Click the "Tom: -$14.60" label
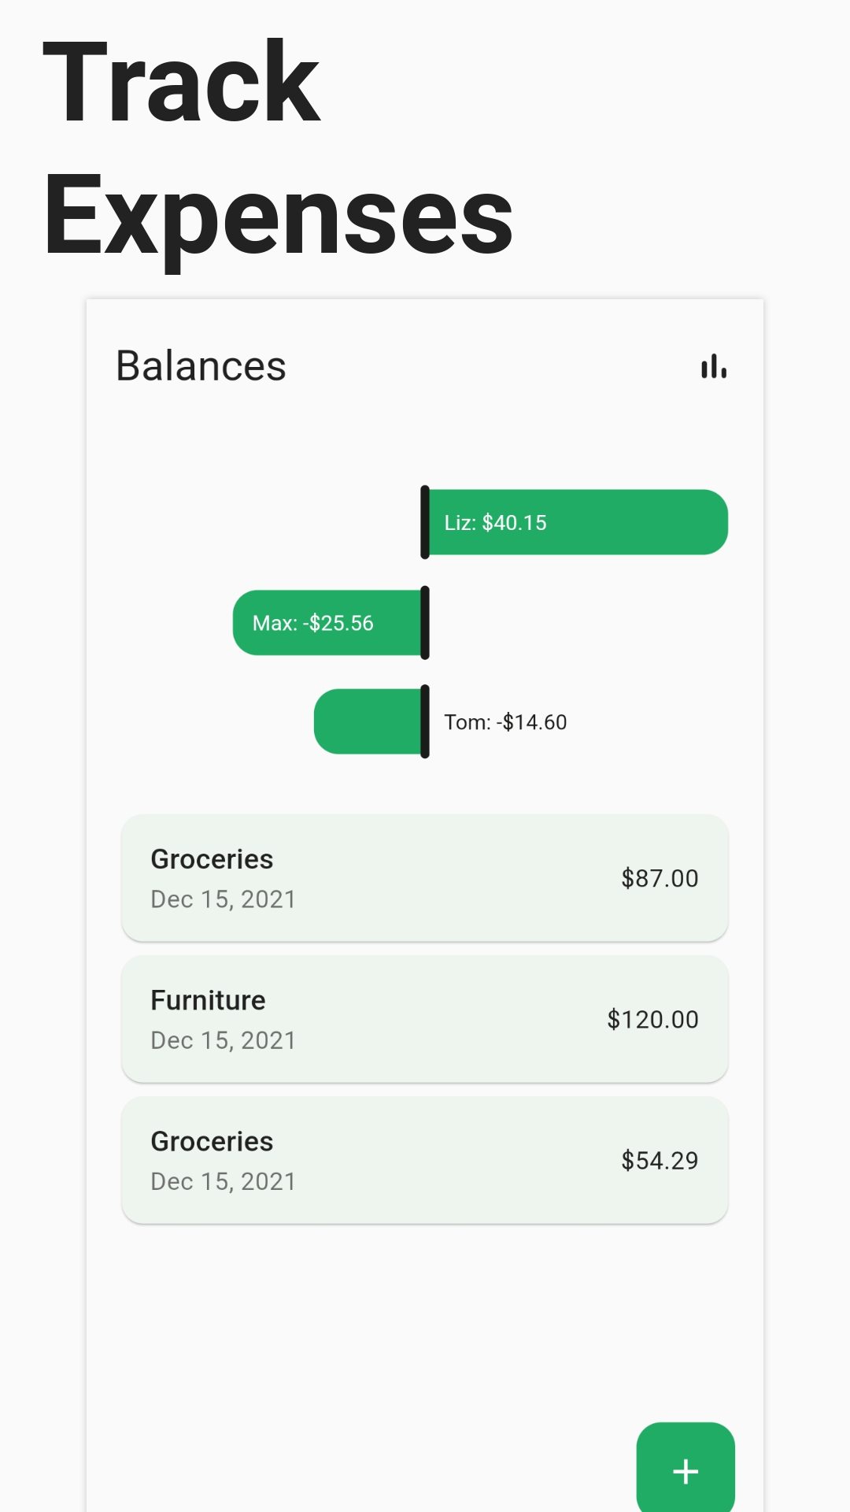Screen dimensions: 850x1512 tap(505, 722)
